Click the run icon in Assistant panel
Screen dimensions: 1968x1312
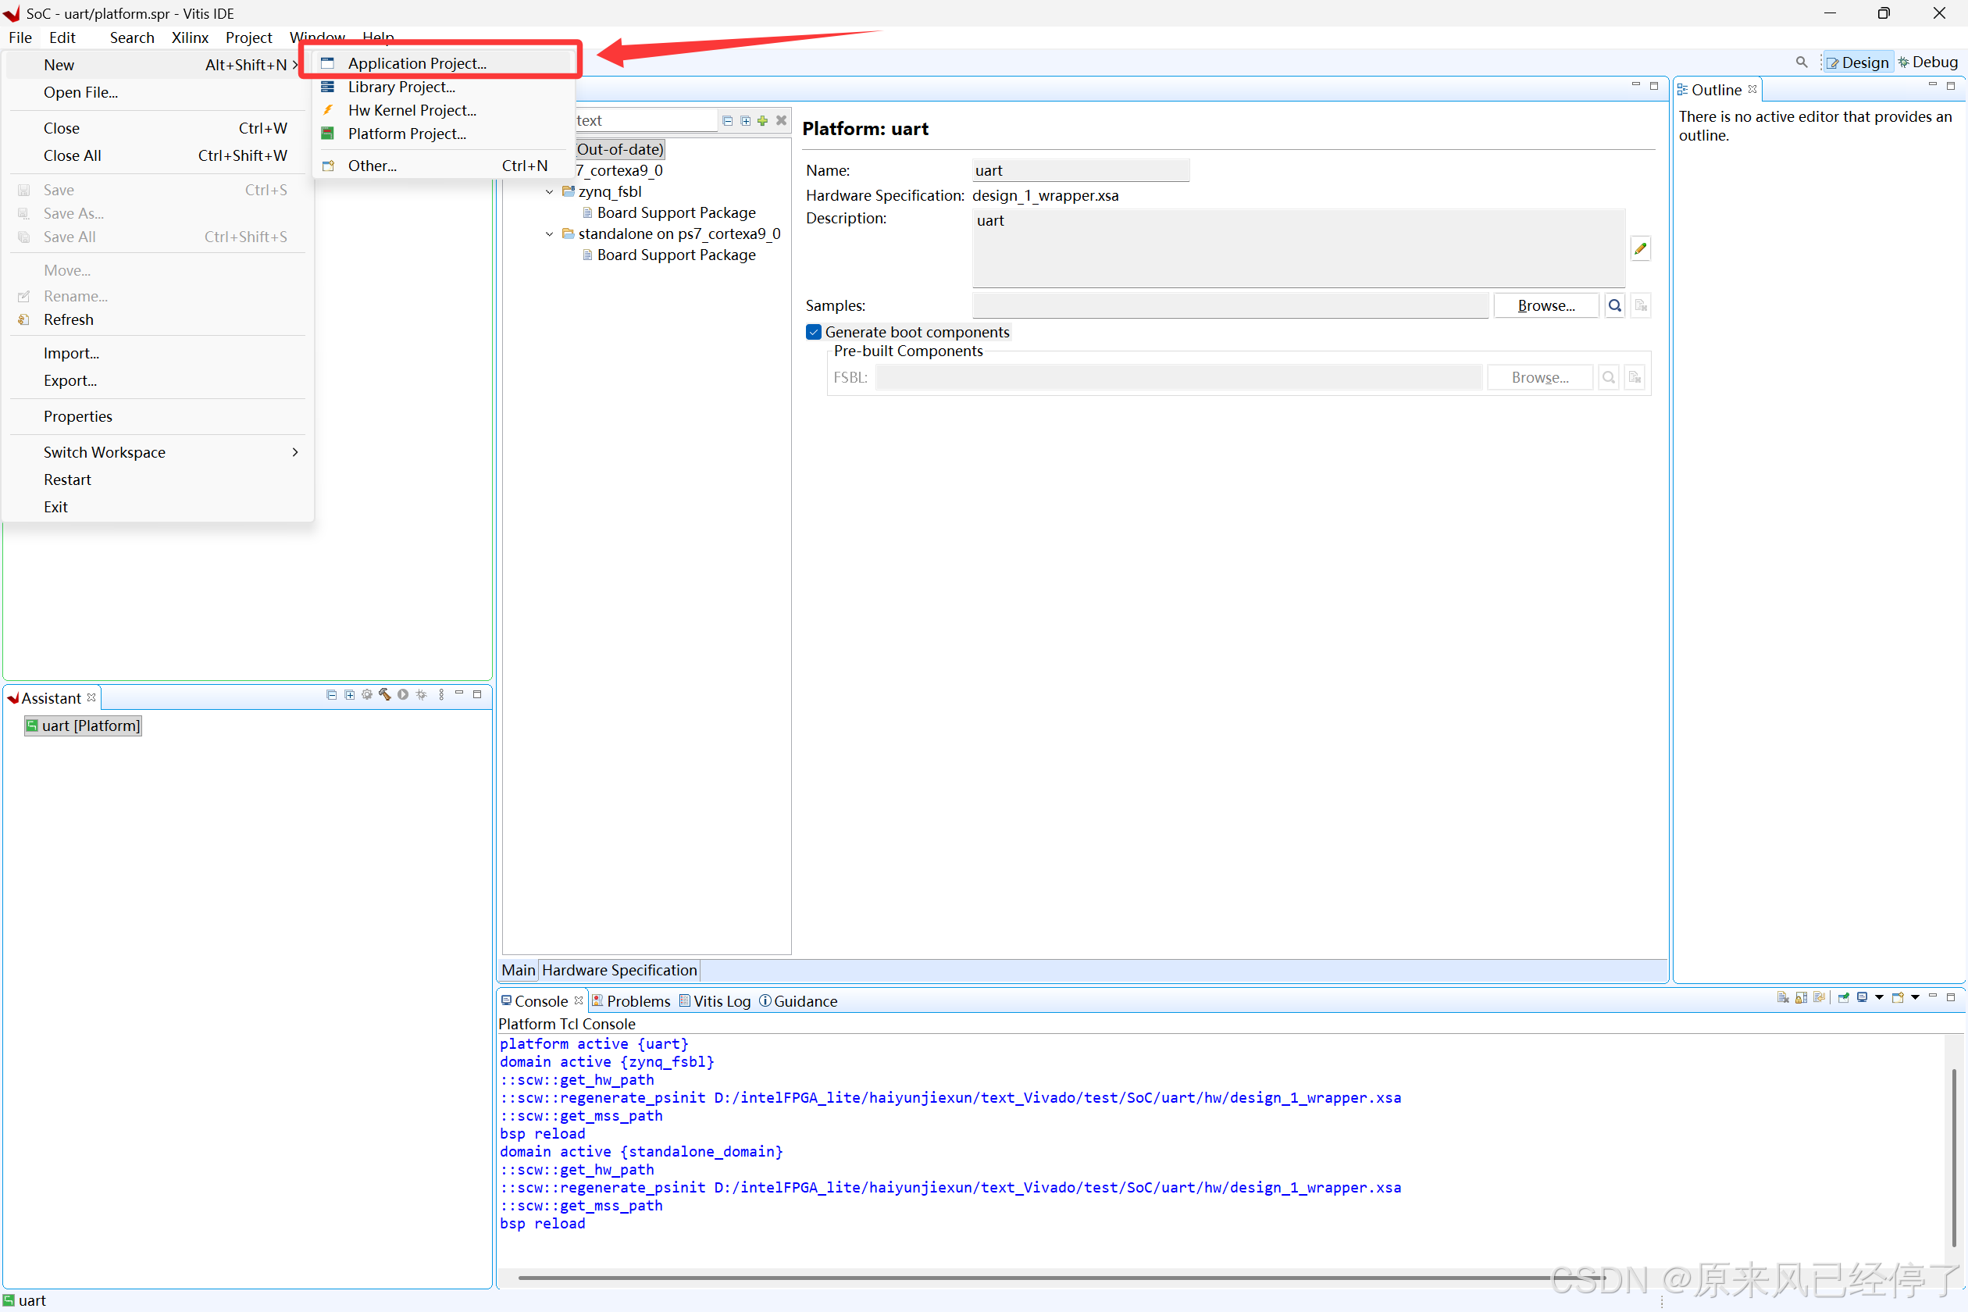point(403,694)
